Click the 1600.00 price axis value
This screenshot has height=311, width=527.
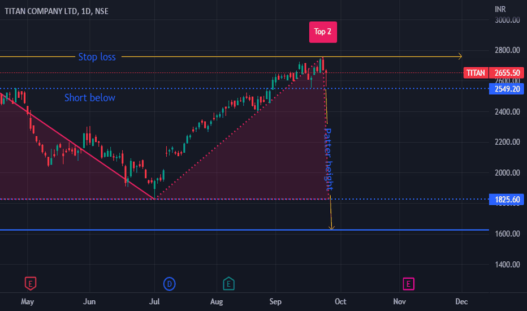pos(507,234)
